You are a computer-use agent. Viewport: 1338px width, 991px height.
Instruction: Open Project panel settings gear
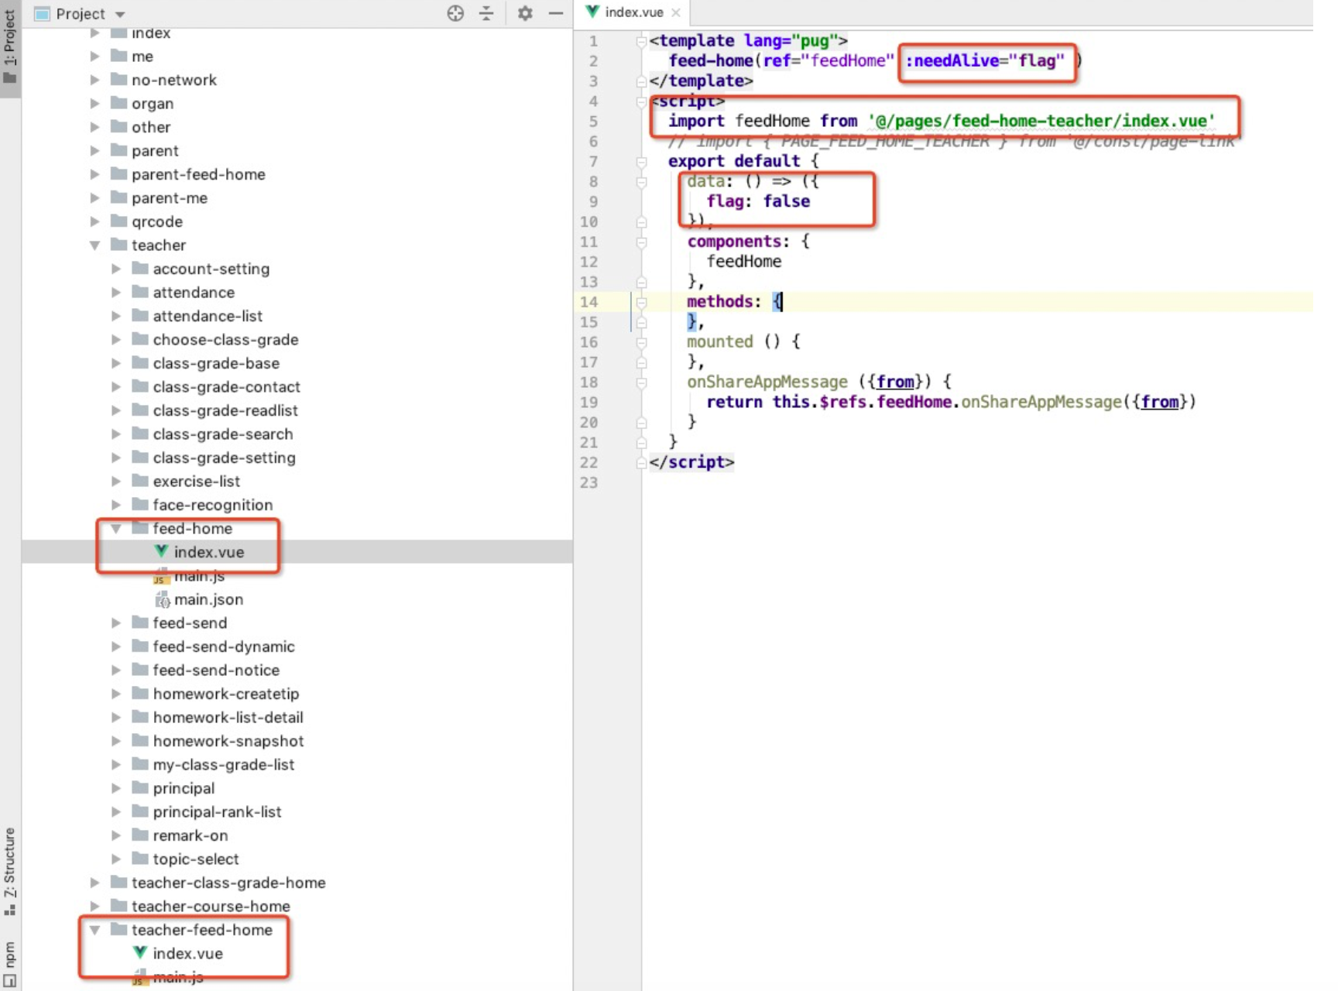coord(525,13)
